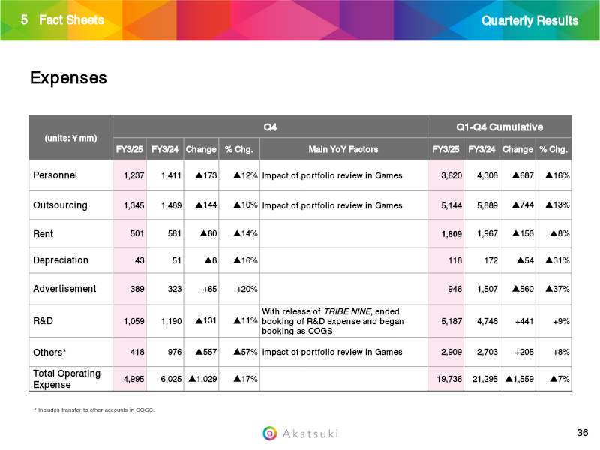Click the Q4 column group header

[x=269, y=127]
